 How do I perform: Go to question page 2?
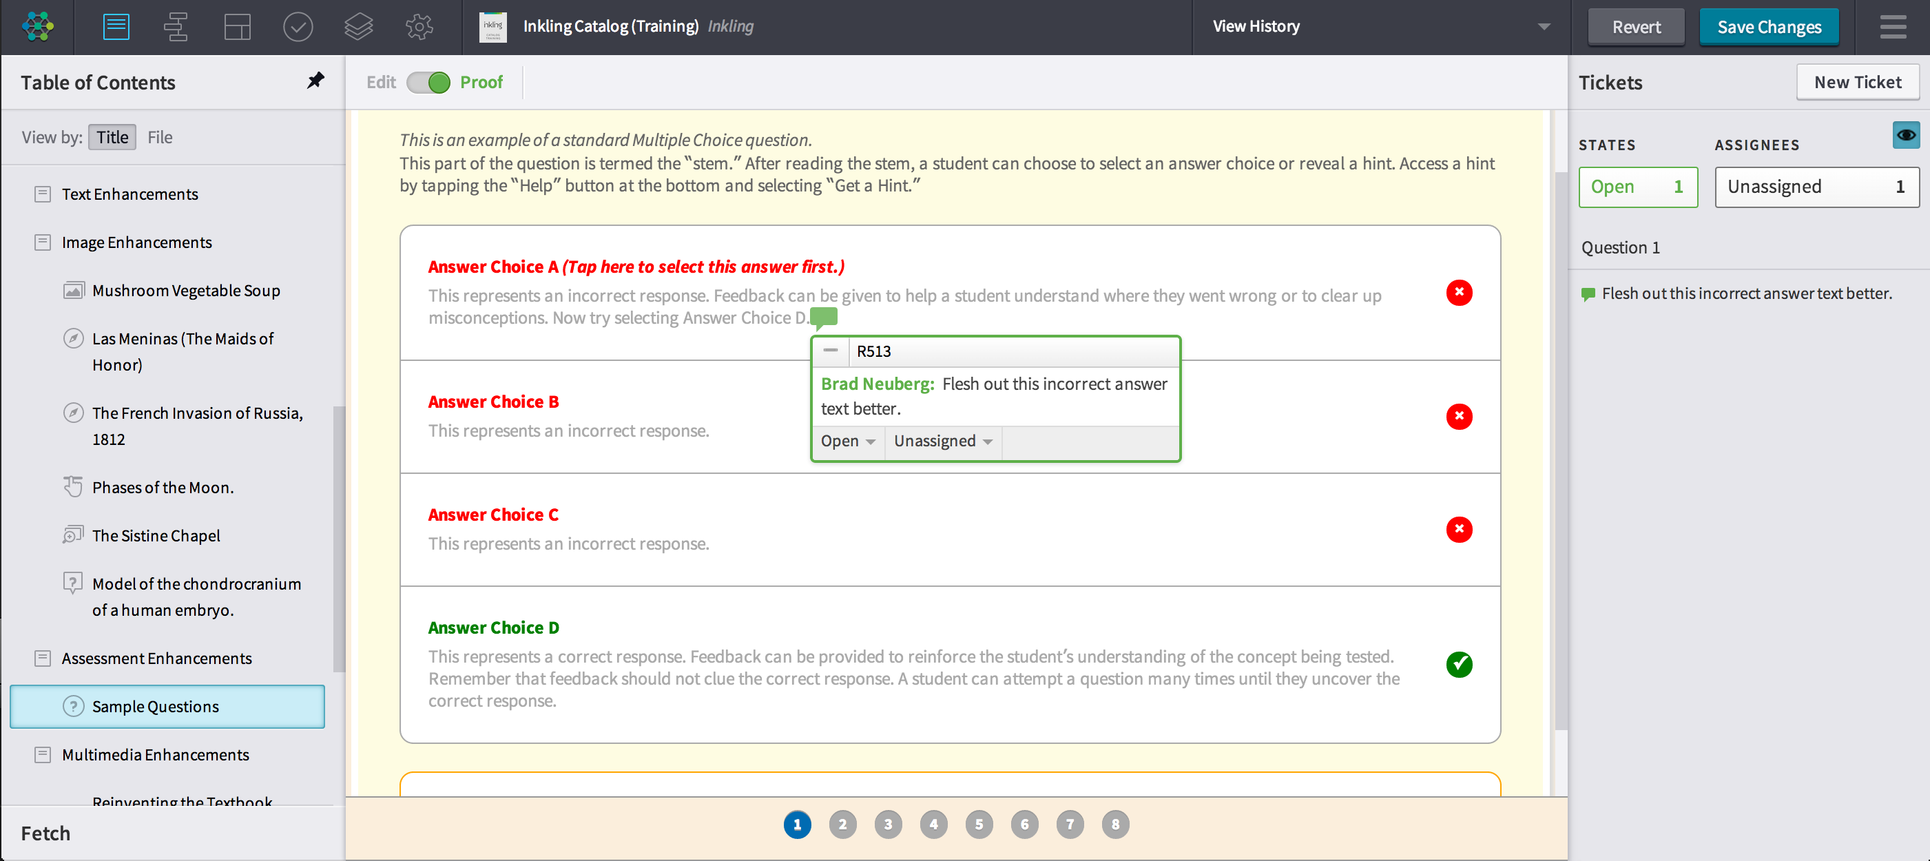click(842, 824)
